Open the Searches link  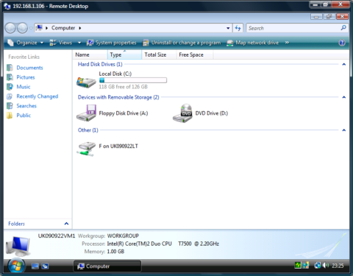point(26,106)
